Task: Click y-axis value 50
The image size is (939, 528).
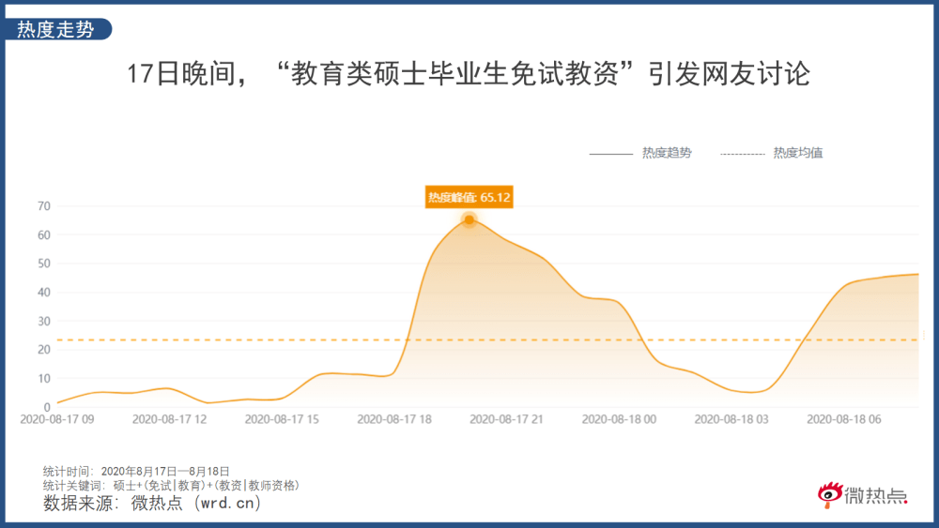Action: click(x=44, y=264)
